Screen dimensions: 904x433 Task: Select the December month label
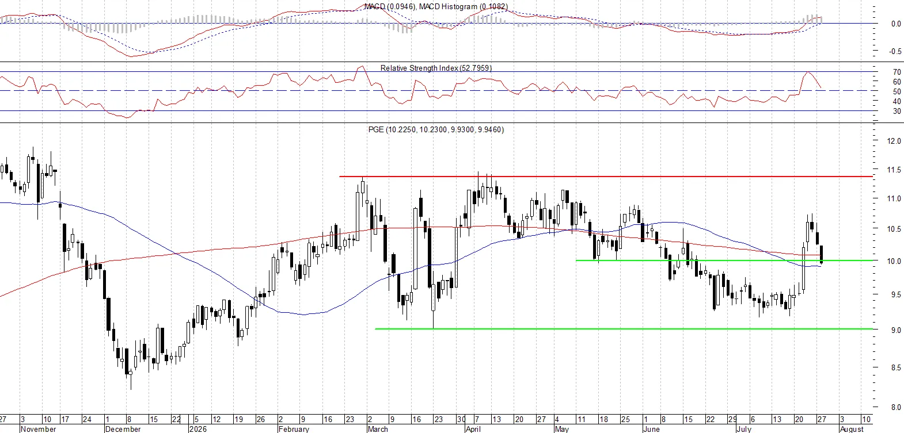[x=123, y=429]
